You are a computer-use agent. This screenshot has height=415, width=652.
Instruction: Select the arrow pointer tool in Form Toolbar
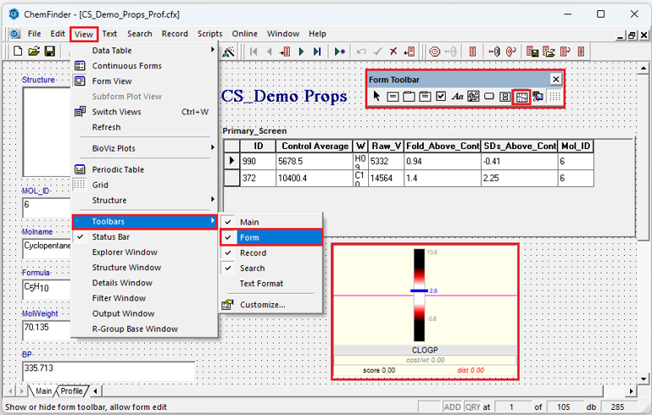[376, 97]
